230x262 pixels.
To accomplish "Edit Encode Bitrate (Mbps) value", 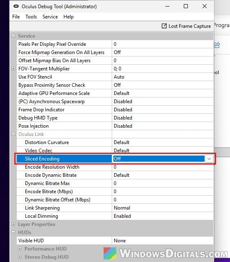I will point(162,192).
